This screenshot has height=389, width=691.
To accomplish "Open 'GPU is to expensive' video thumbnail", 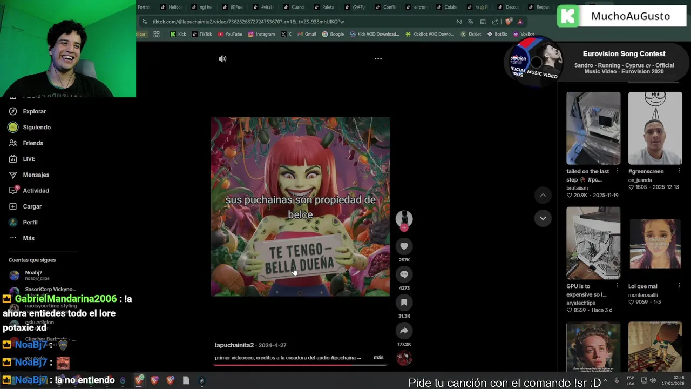I will (x=593, y=243).
